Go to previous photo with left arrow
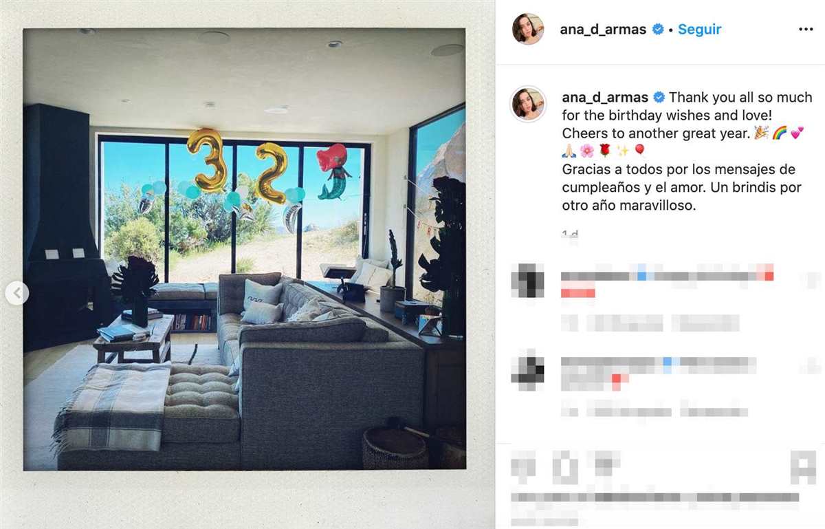825x529 pixels. [x=17, y=294]
